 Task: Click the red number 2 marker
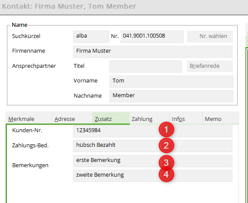166,145
